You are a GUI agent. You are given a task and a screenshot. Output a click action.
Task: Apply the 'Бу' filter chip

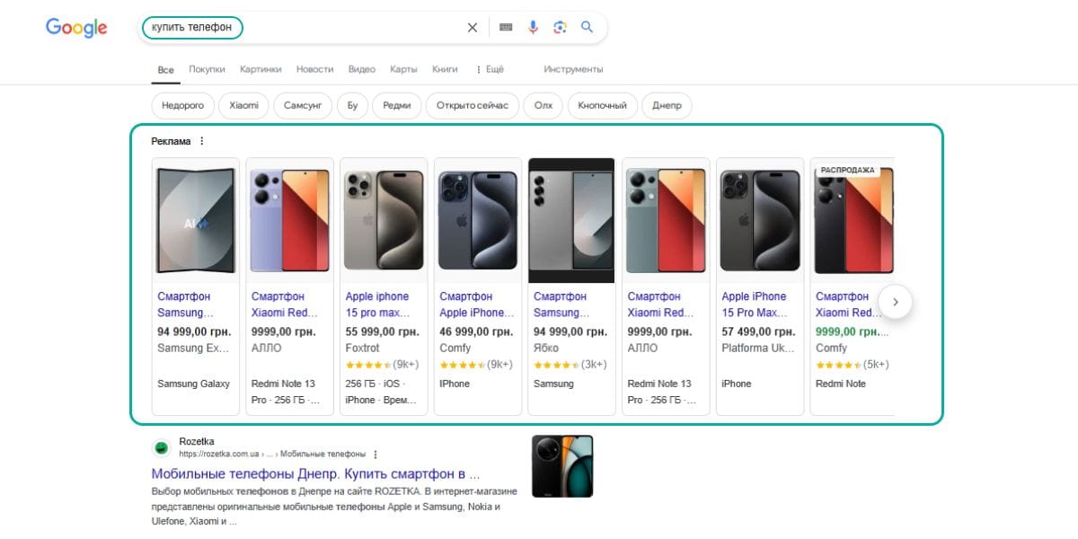click(x=352, y=105)
